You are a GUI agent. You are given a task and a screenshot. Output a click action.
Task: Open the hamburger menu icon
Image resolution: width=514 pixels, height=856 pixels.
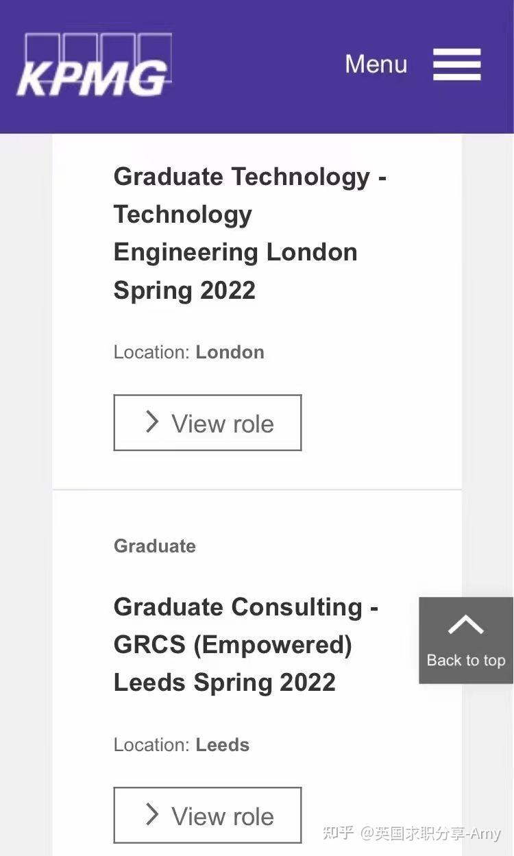click(456, 64)
